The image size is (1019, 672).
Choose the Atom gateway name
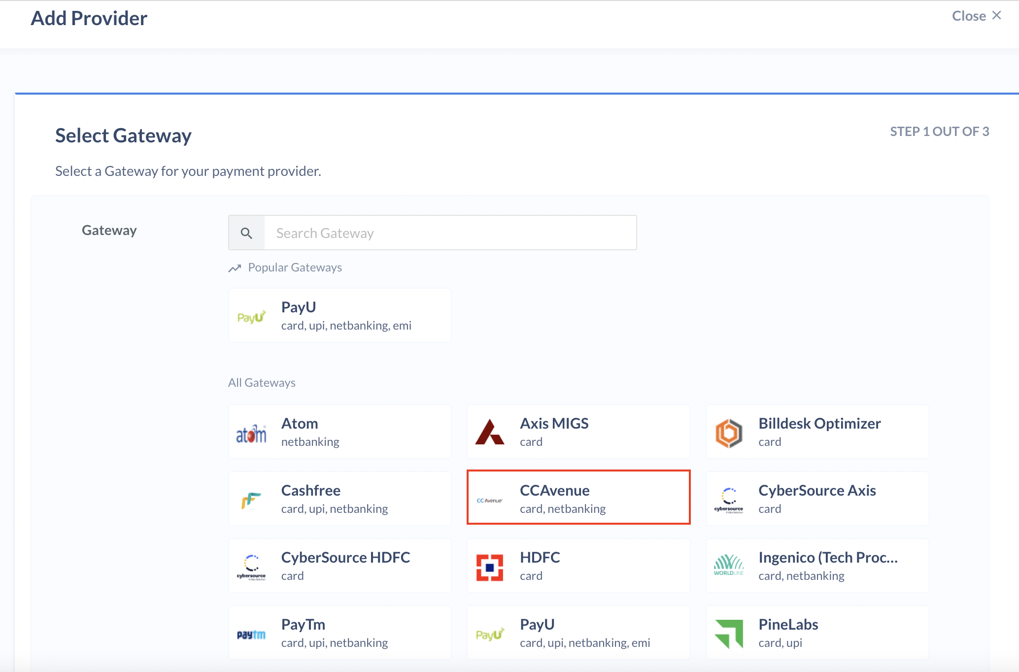click(x=300, y=423)
